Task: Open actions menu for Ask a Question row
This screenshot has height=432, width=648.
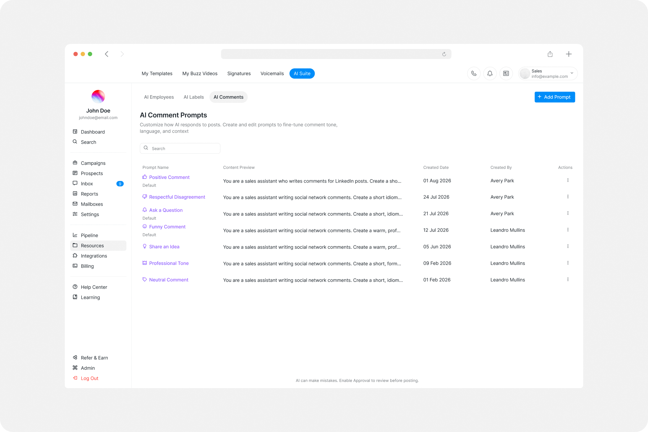Action: [568, 213]
